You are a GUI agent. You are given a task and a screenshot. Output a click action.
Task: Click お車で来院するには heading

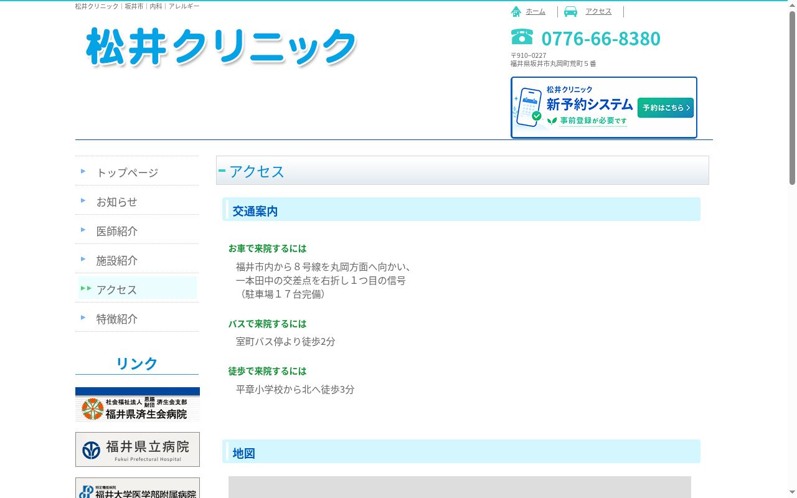[268, 248]
